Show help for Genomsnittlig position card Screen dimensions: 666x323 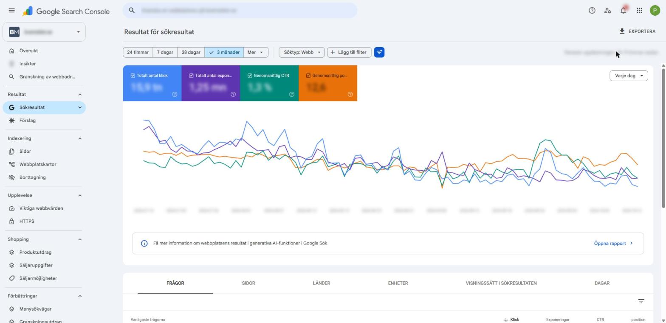coord(350,94)
